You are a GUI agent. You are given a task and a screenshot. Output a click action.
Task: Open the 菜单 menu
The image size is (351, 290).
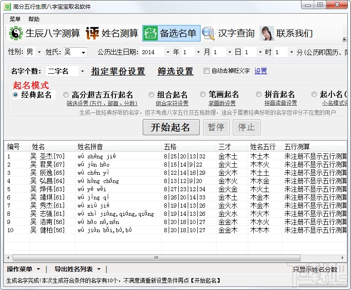pyautogui.click(x=15, y=19)
